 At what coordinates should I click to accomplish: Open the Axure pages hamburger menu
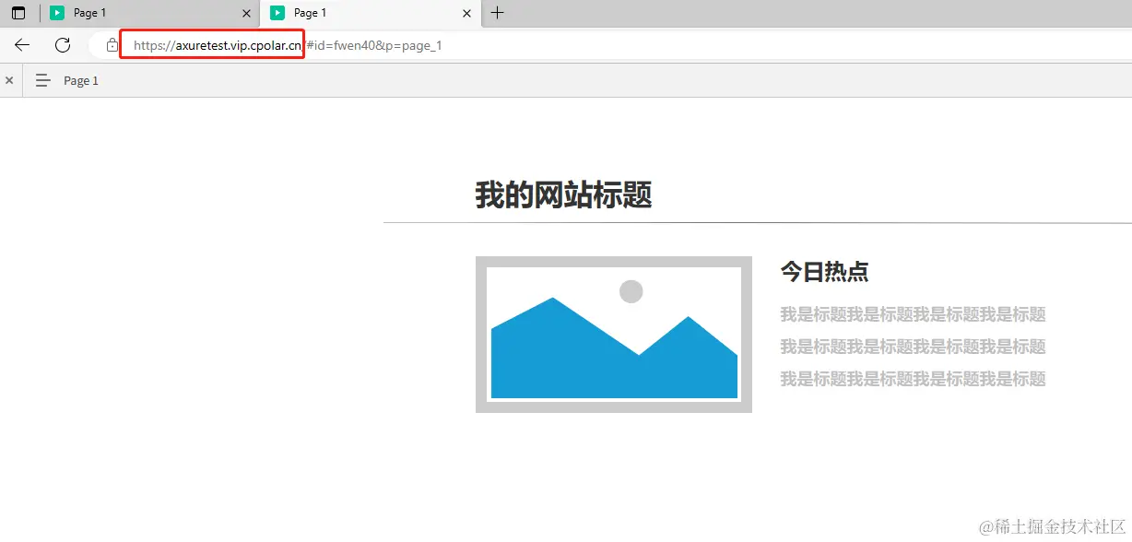42,81
